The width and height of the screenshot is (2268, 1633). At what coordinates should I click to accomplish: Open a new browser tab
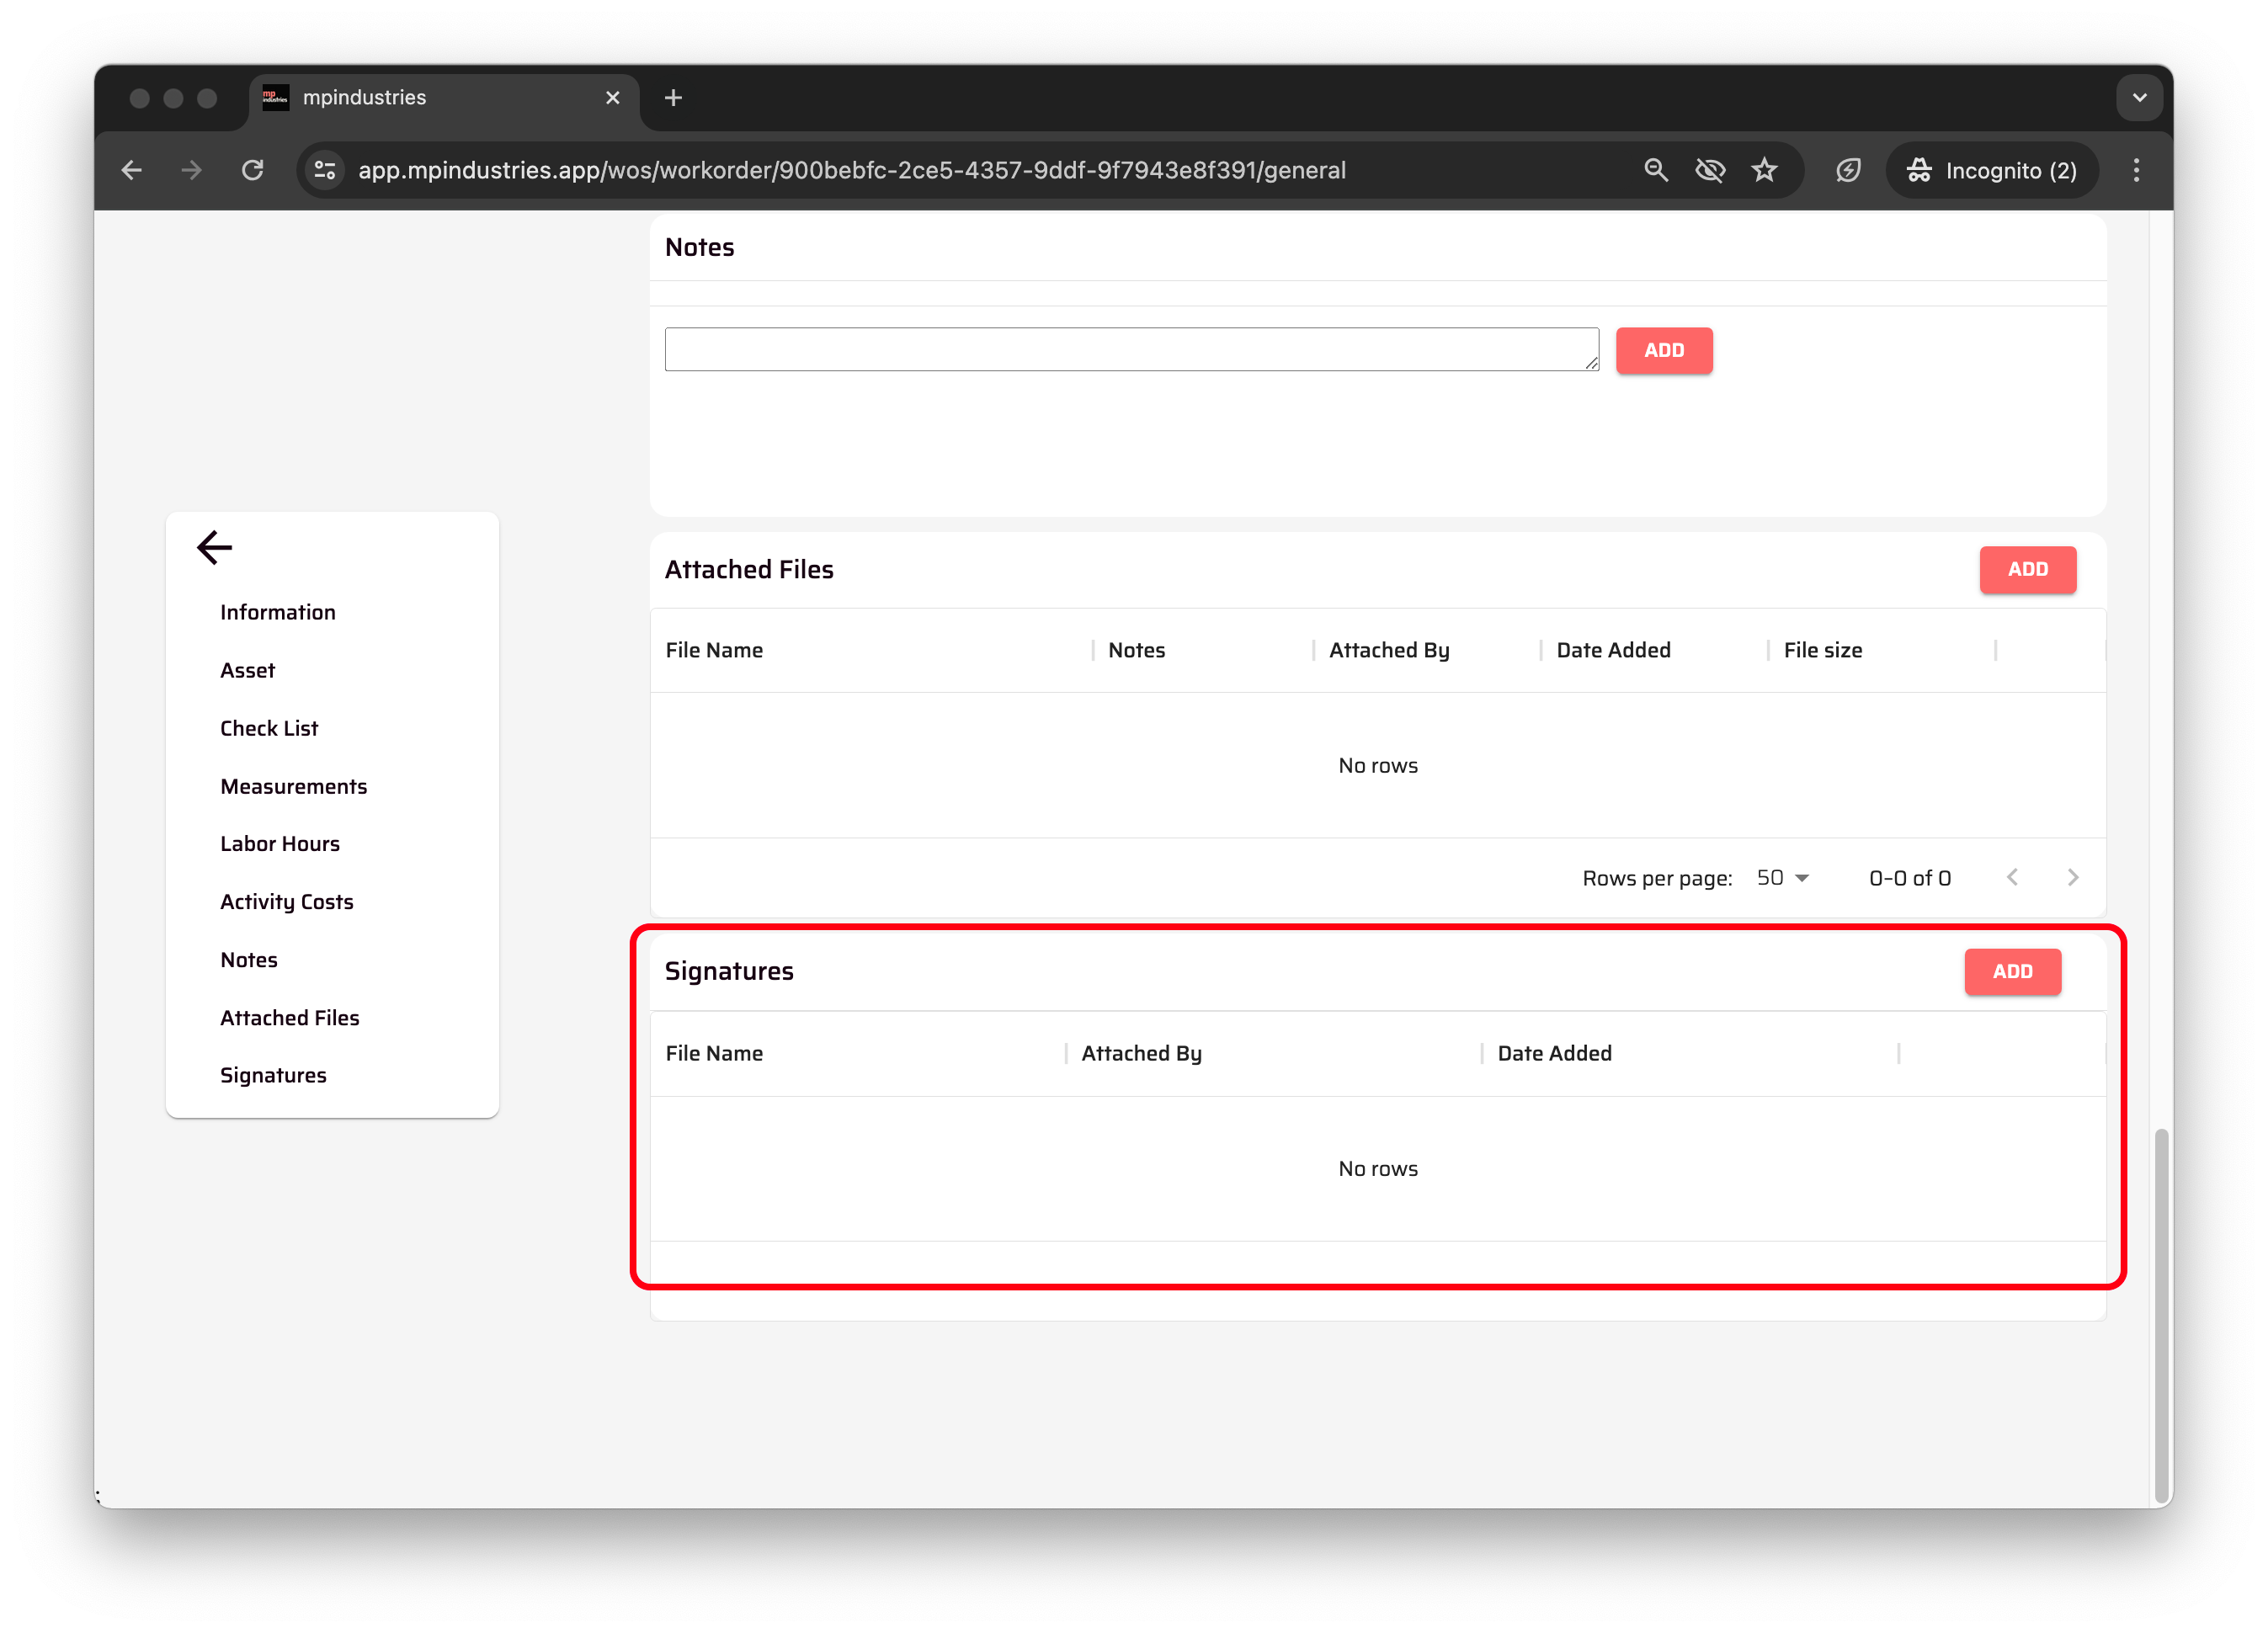tap(673, 97)
